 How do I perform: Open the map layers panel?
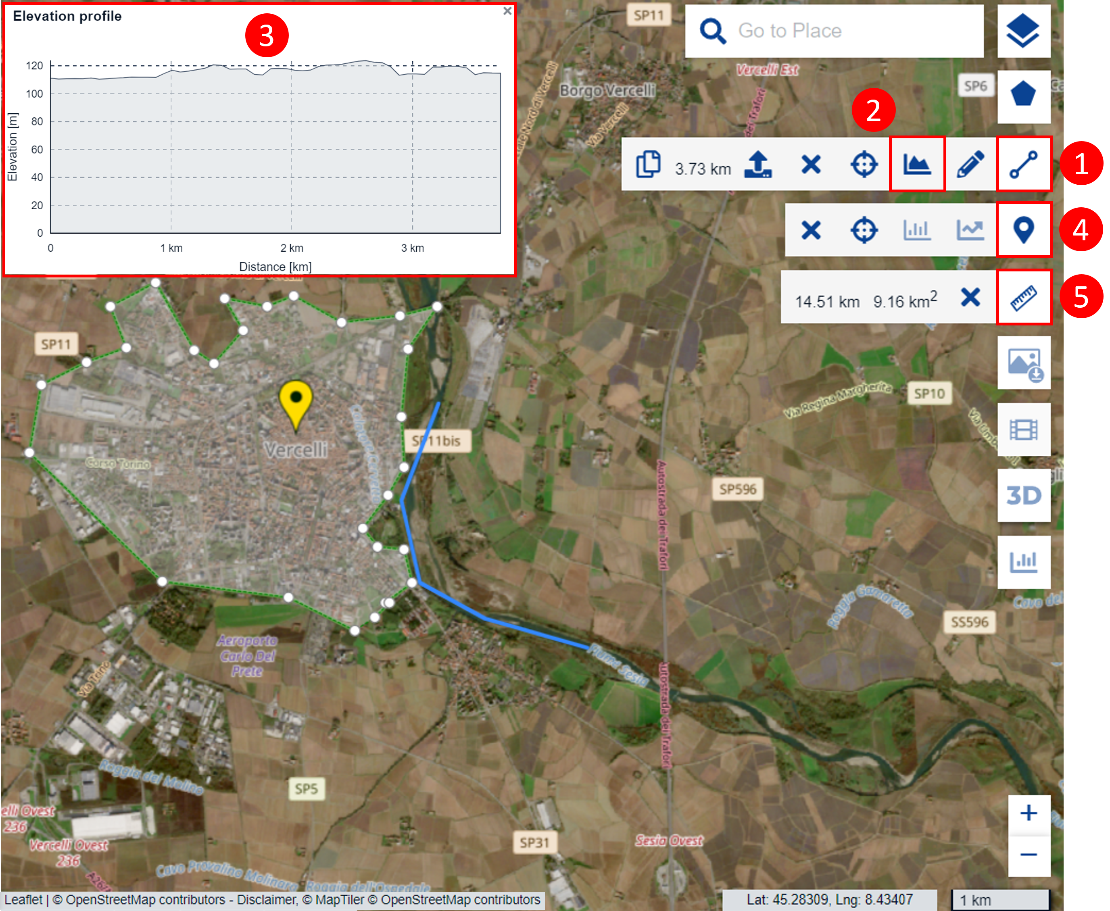coord(1023,31)
